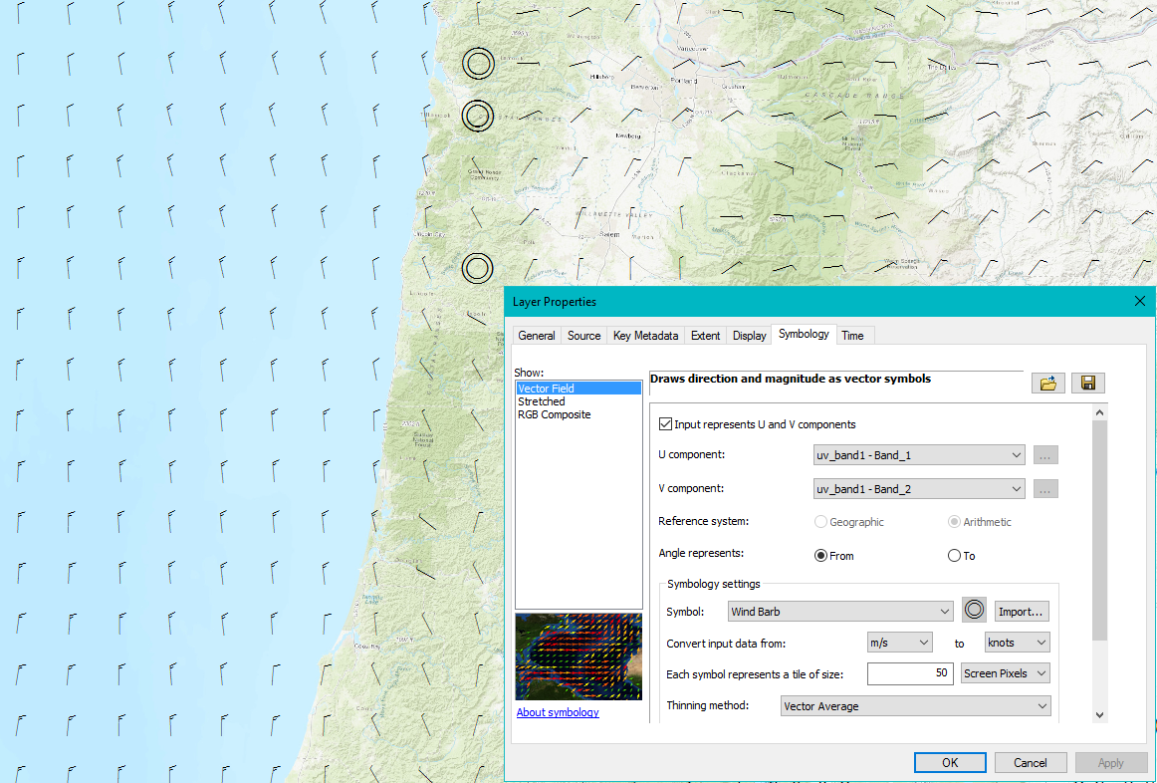Select the Arithmetic reference system radio button

pyautogui.click(x=954, y=522)
